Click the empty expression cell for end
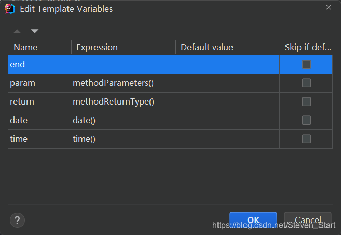The height and width of the screenshot is (235, 341). pyautogui.click(x=123, y=64)
